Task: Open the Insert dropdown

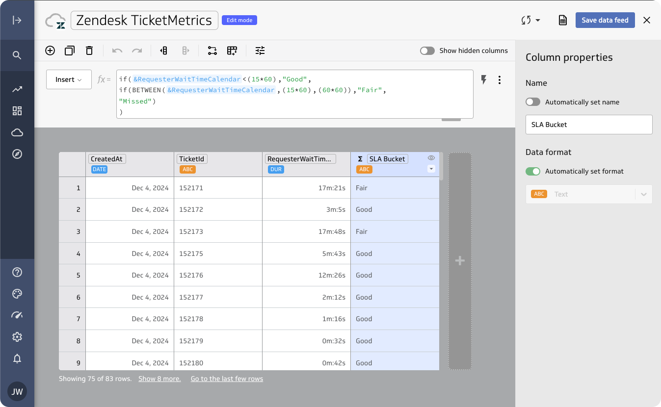Action: [69, 79]
